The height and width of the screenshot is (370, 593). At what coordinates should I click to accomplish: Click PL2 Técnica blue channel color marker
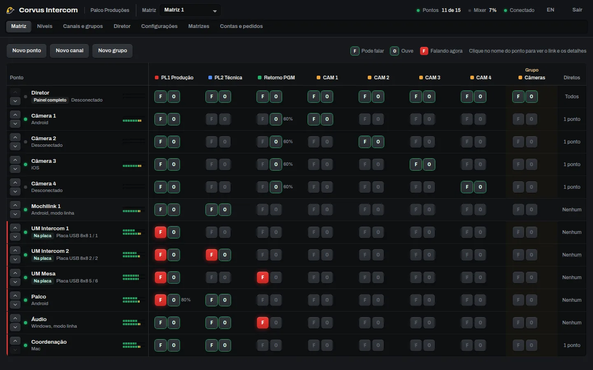[x=210, y=78]
